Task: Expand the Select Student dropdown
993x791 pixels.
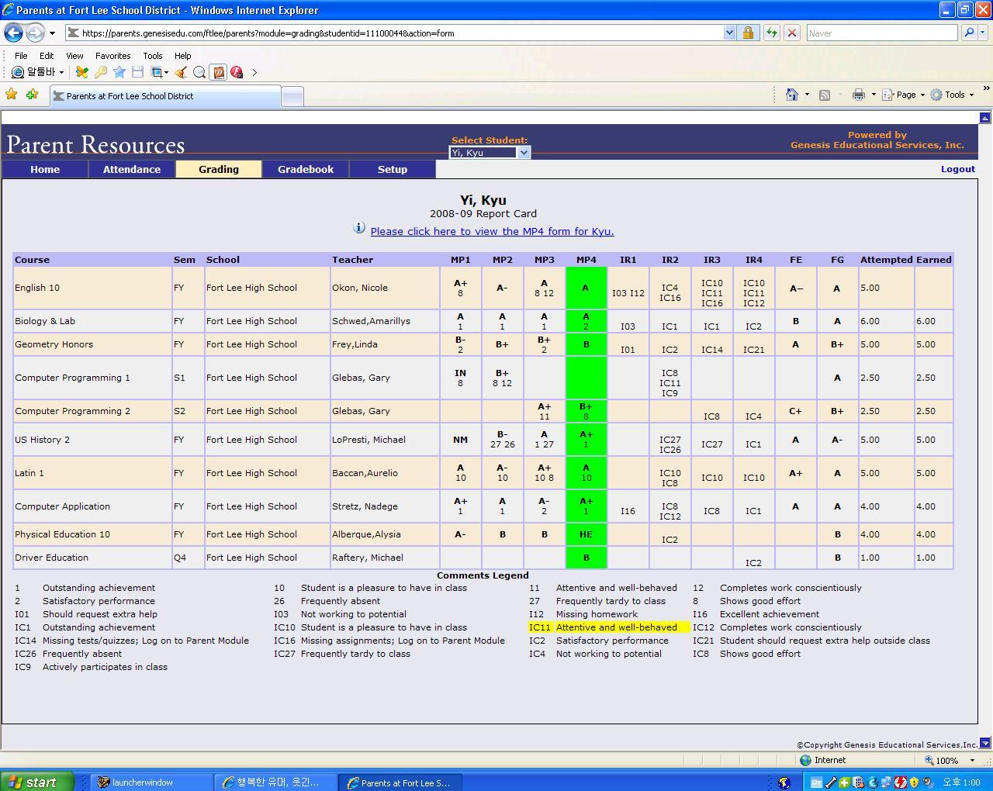Action: tap(524, 153)
